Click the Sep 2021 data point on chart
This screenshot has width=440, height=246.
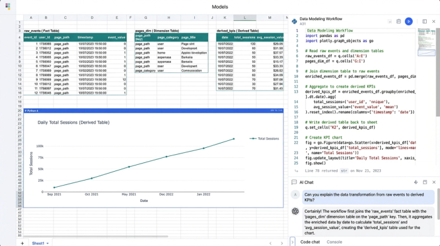point(54,187)
